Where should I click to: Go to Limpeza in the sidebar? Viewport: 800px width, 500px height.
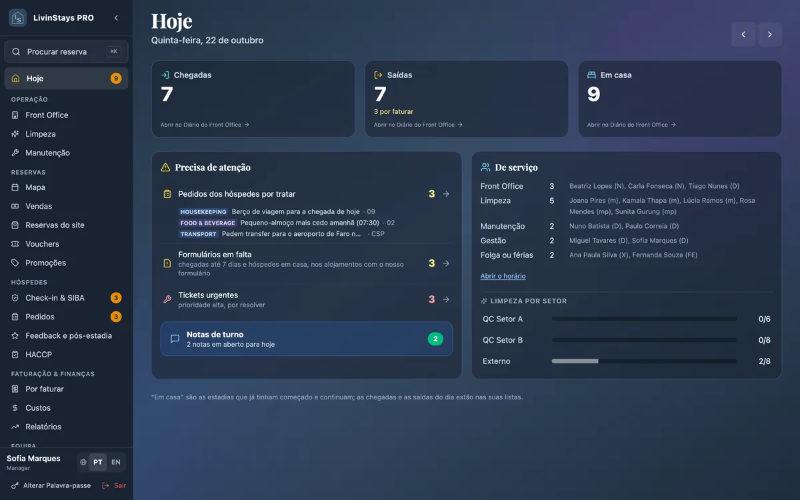pyautogui.click(x=66, y=134)
